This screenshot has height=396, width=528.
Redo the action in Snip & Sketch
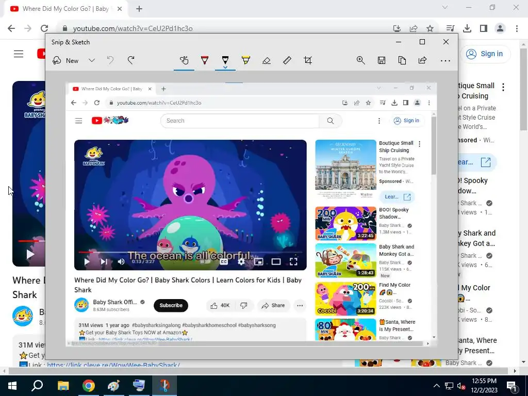[x=131, y=61]
